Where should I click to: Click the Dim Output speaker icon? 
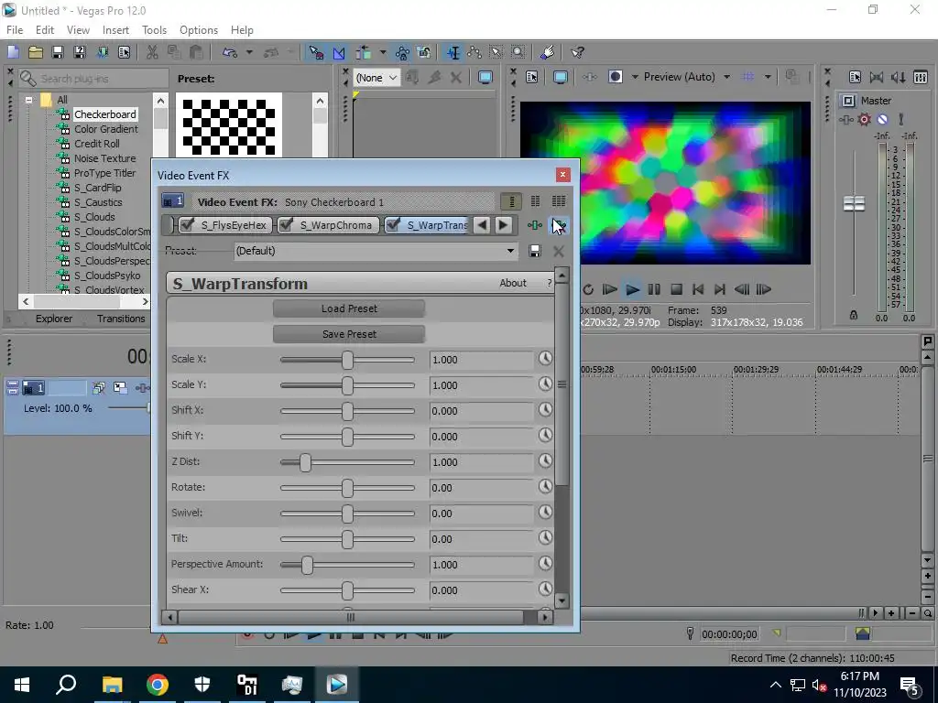coord(899,77)
